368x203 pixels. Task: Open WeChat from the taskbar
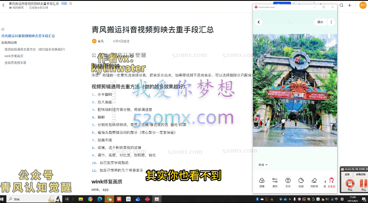pos(110,199)
